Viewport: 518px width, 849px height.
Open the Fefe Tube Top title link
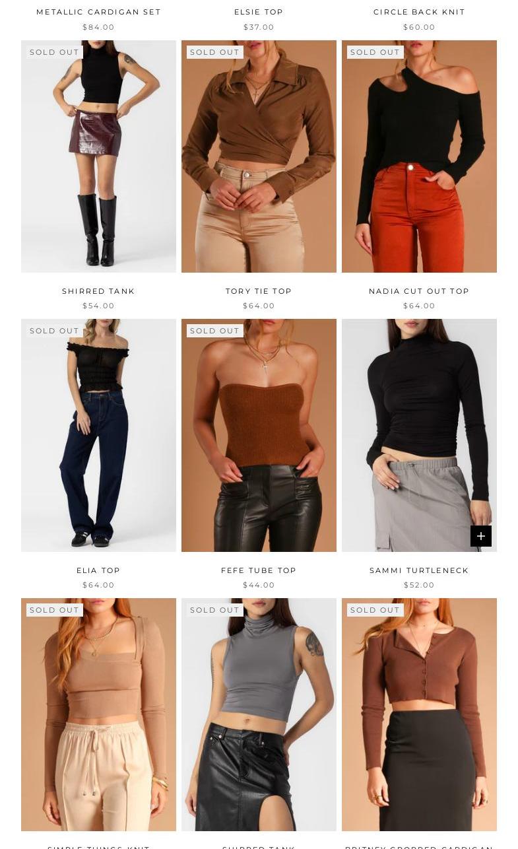coord(259,570)
